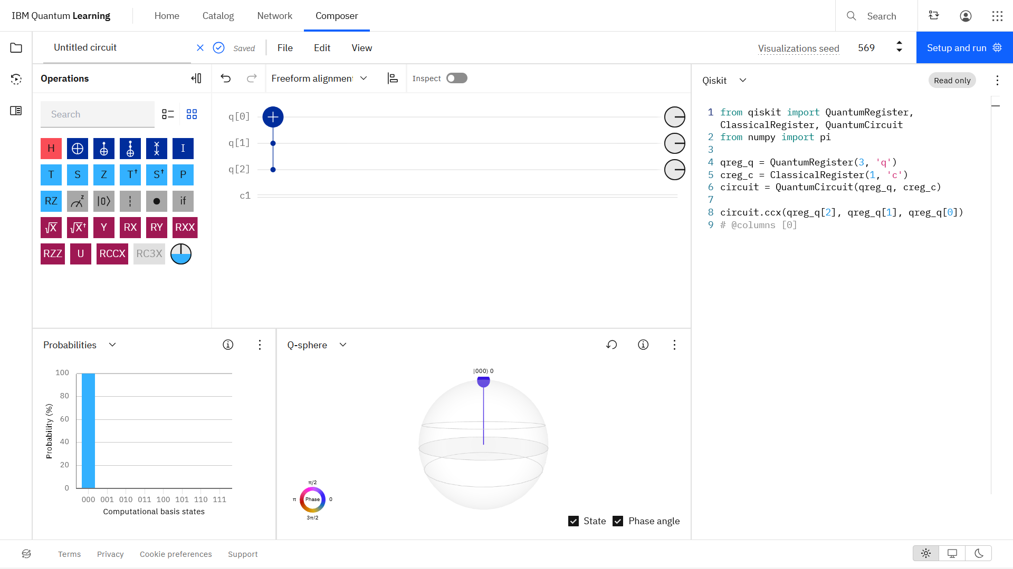Select the Identity I gate

point(183,149)
